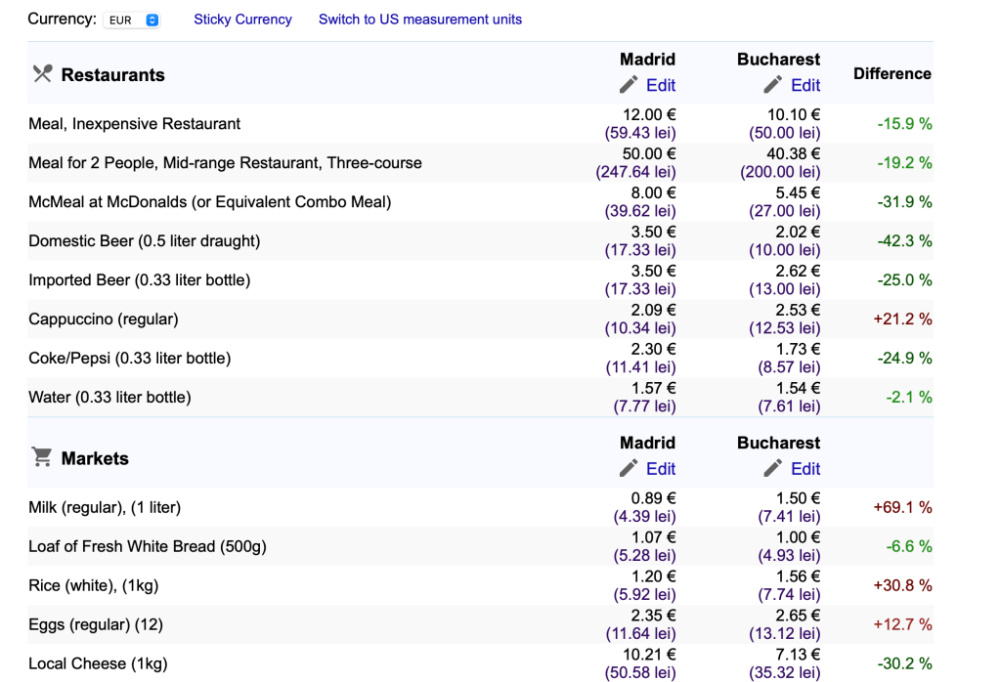Click the +69.1 % difference value
1000x682 pixels.
pos(901,507)
